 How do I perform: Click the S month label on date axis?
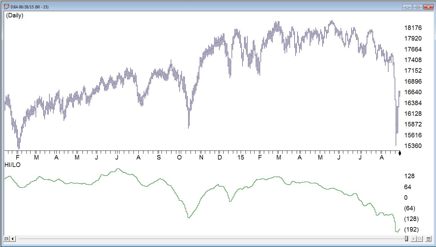pyautogui.click(x=159, y=158)
